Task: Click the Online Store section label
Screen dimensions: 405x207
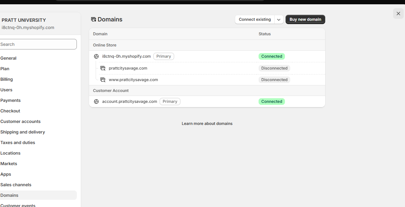Action: 105,45
